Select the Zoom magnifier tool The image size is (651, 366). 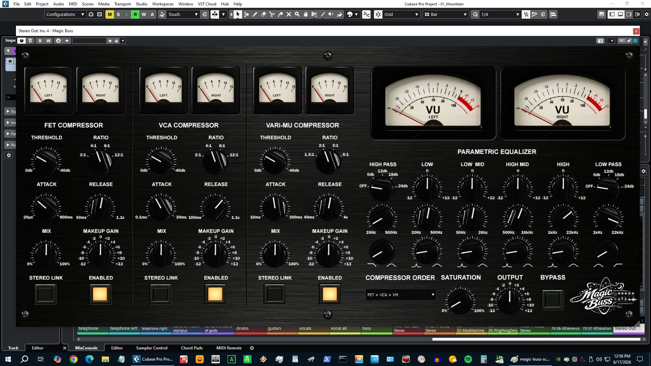297,14
